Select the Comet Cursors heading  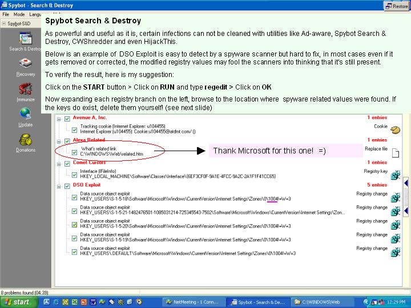click(x=90, y=163)
